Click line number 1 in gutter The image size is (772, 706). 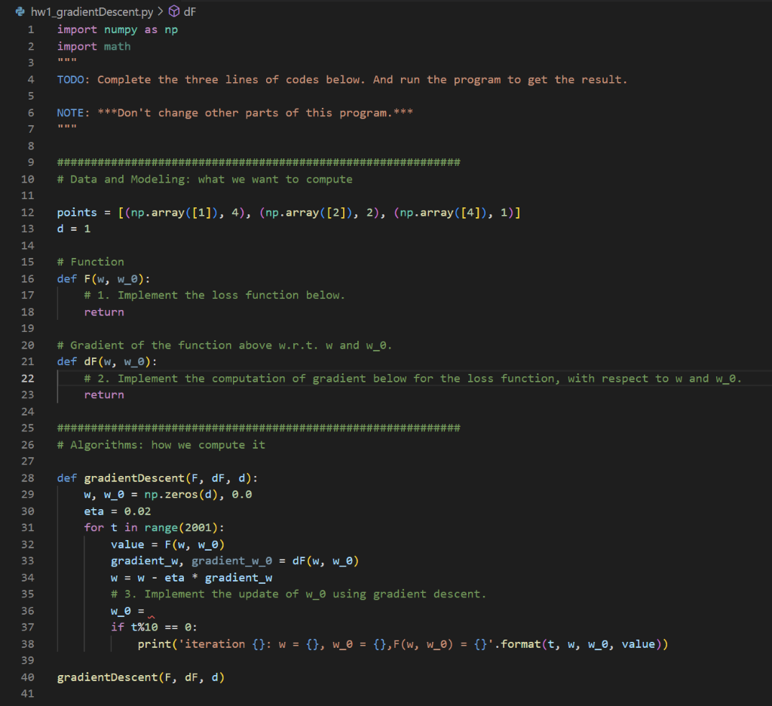[x=31, y=30]
